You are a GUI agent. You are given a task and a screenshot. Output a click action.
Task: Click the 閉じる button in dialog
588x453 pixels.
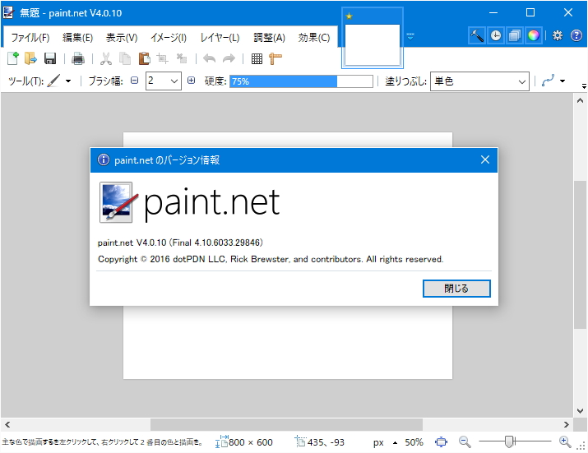point(456,289)
